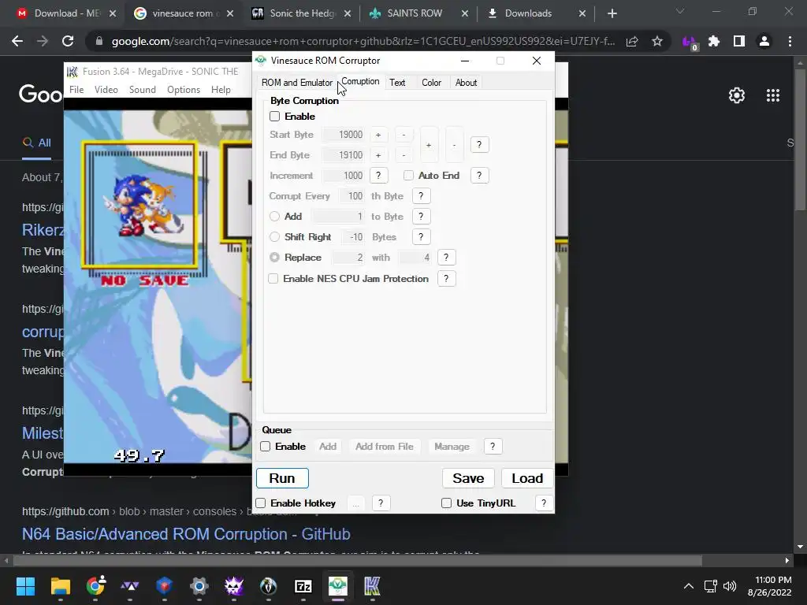Click the Start Byte minus button
Image resolution: width=807 pixels, height=605 pixels.
click(x=404, y=135)
